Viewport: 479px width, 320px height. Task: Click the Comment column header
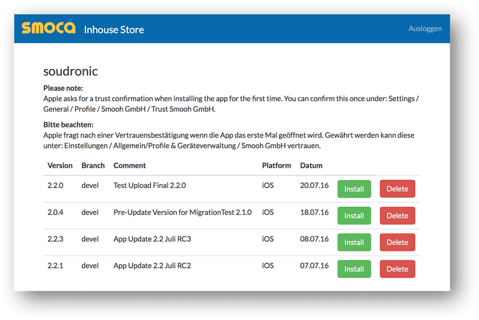(129, 166)
